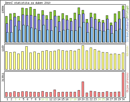Select the yellow visits bar for day 1
This screenshot has height=102, width=130.
6,60
